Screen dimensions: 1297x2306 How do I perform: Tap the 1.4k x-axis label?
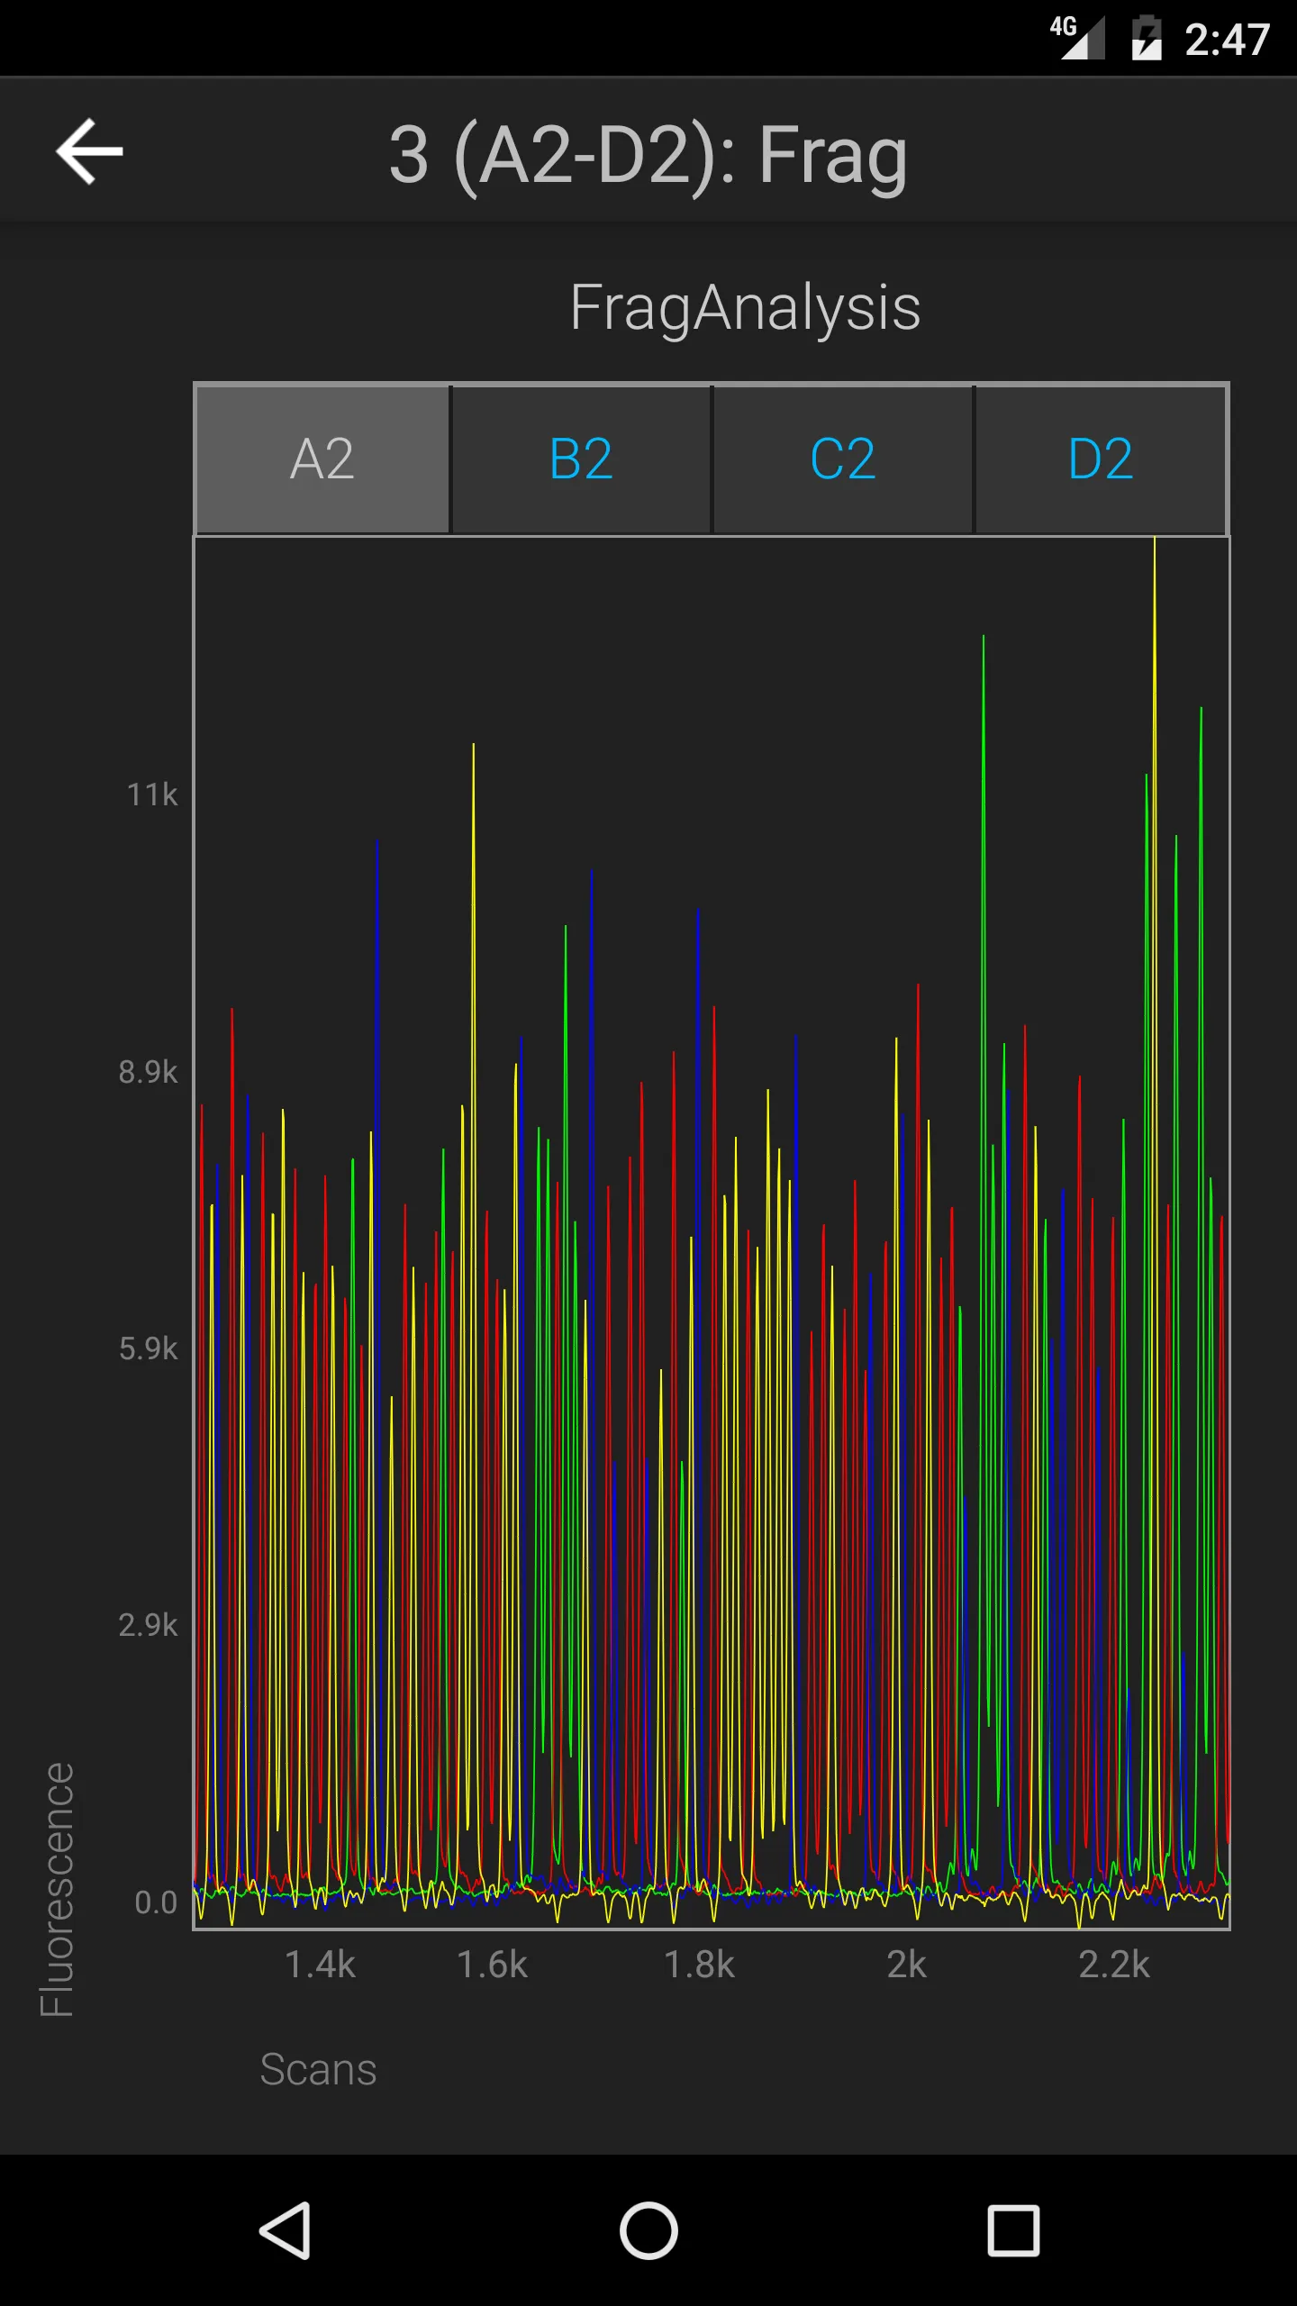(x=321, y=1965)
